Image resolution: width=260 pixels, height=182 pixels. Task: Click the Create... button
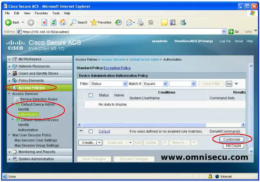[90, 143]
